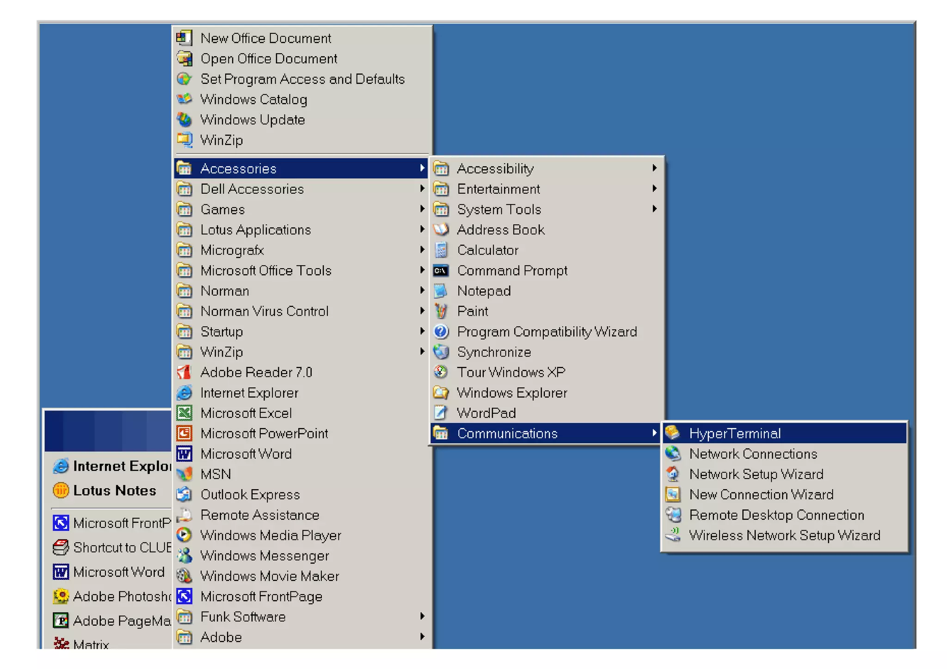947x669 pixels.
Task: Click the Paint icon
Action: (x=441, y=311)
